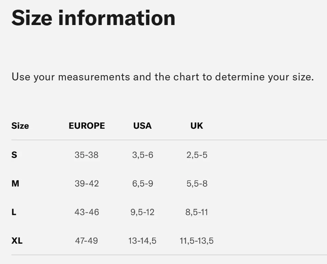Image resolution: width=327 pixels, height=264 pixels.
Task: Click the USA 6,5-9 cell
Action: (x=143, y=183)
